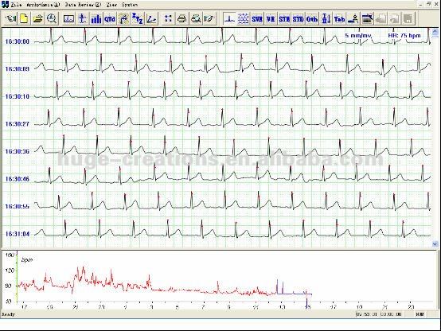Click the yellow circular arrows icon
441x331 pixels.
(x=123, y=18)
